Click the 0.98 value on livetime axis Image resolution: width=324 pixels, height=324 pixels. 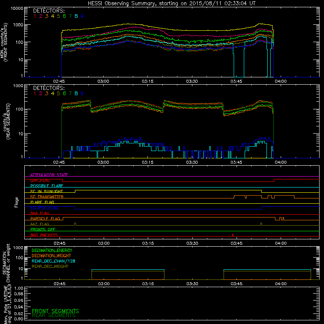[19, 294]
